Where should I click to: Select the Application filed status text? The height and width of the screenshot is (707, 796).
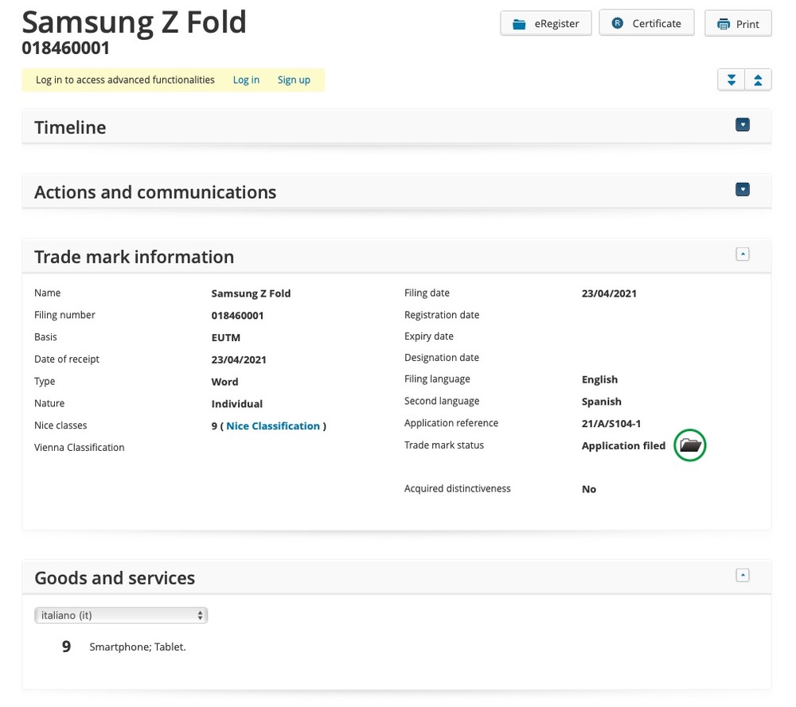(623, 446)
